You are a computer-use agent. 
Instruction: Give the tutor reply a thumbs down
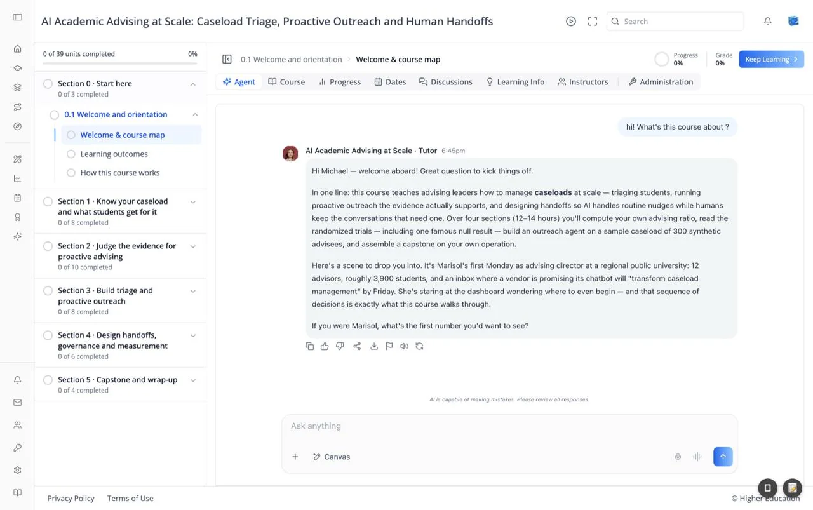[340, 346]
